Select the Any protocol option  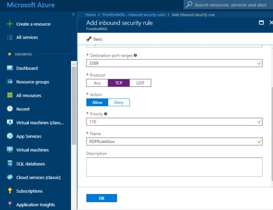coord(97,83)
